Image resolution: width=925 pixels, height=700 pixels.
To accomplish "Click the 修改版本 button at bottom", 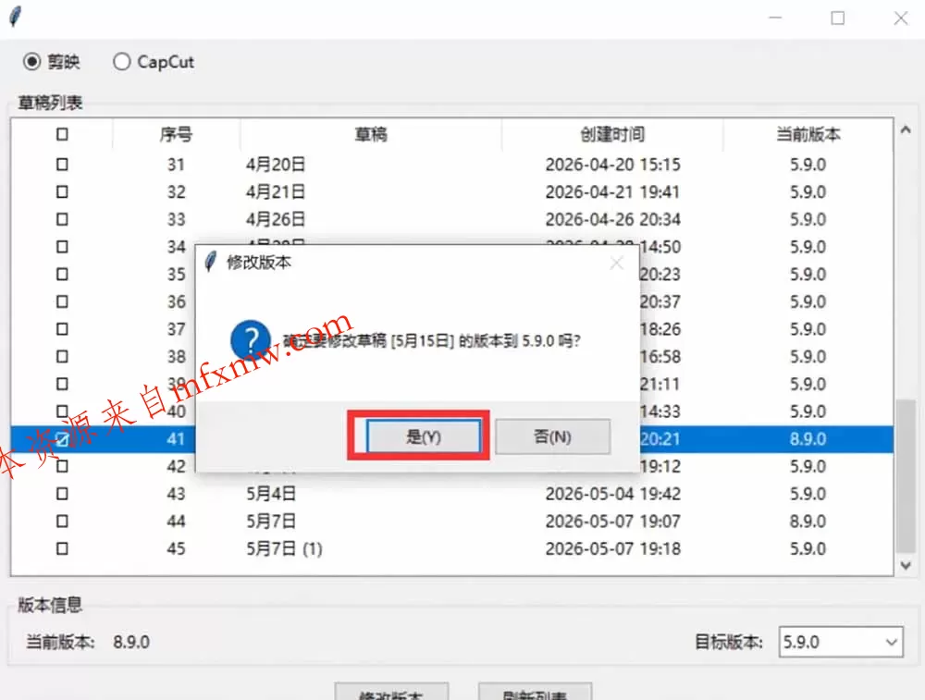I will [x=391, y=691].
